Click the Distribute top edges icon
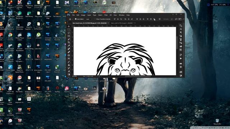 [137, 19]
